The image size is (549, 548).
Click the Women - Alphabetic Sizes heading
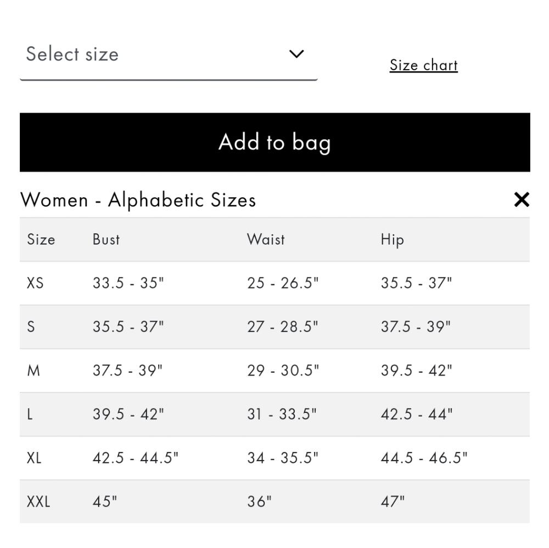(138, 200)
